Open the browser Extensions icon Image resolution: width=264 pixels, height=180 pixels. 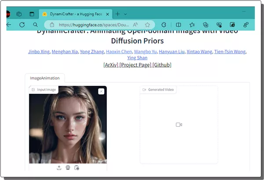(x=164, y=25)
